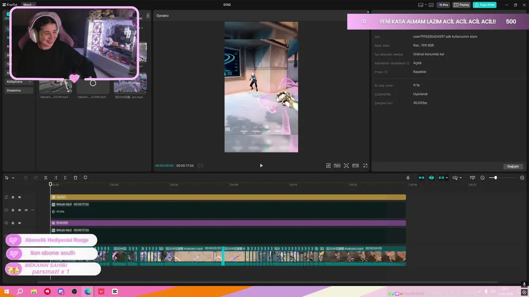Click the shield marker icon
Image resolution: width=529 pixels, height=297 pixels.
coord(85,178)
